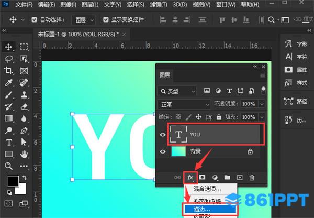Select the Clone Stamp tool

pyautogui.click(x=24, y=95)
